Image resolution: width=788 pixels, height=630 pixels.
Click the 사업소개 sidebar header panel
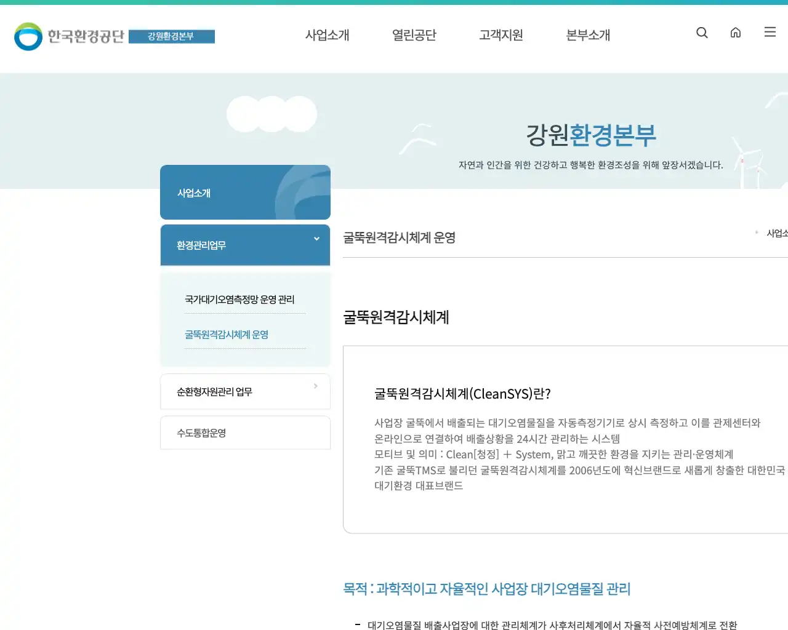(x=245, y=192)
